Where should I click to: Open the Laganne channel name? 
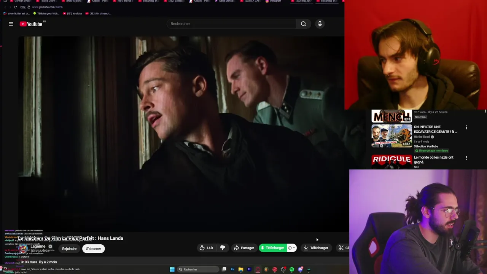(x=38, y=246)
